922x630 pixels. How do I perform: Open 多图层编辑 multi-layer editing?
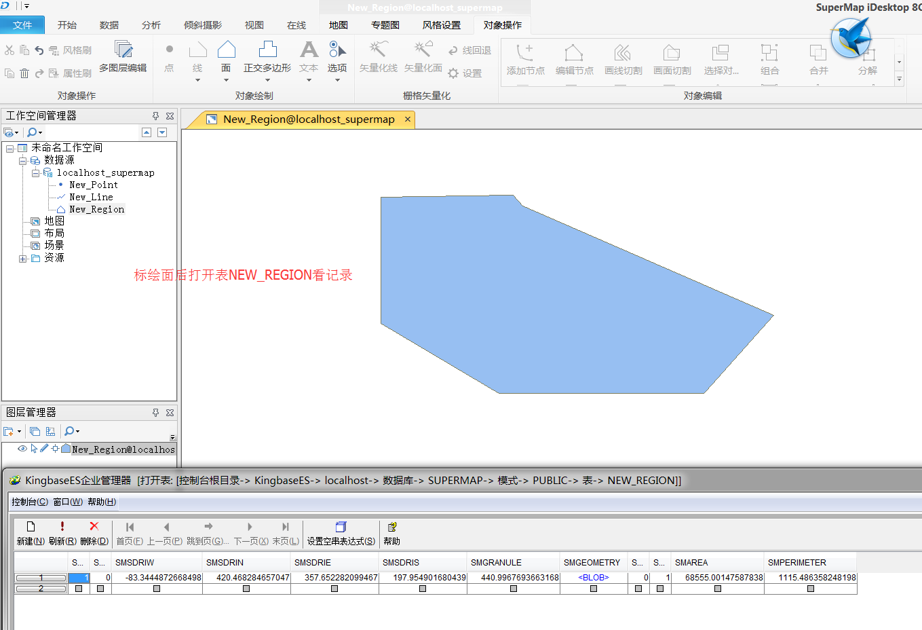[x=123, y=56]
